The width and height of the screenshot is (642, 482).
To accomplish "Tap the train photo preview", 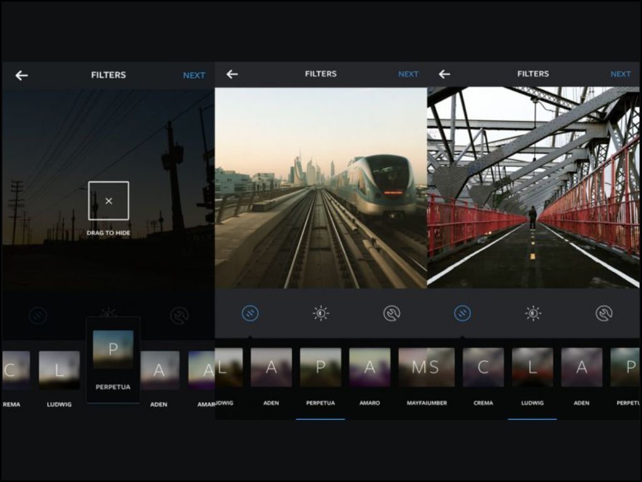I will click(x=320, y=188).
